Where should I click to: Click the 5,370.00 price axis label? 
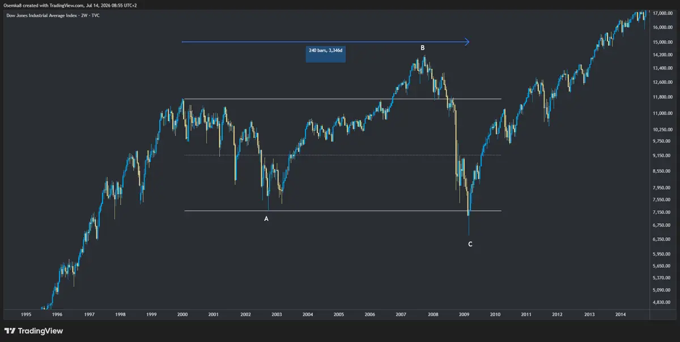[x=662, y=278]
